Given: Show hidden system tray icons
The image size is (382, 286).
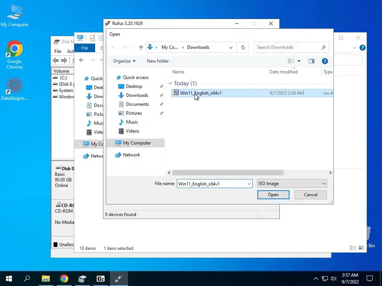Looking at the screenshot, I should pyautogui.click(x=316, y=279).
